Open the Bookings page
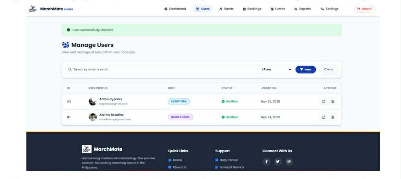This screenshot has width=401, height=179. (x=252, y=9)
